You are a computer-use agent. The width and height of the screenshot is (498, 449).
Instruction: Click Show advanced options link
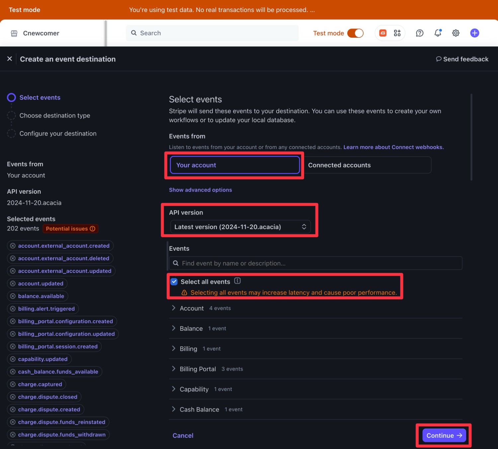201,190
